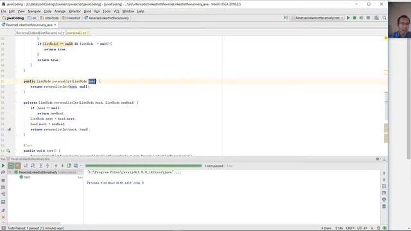The width and height of the screenshot is (411, 231).
Task: Click green inspection indicator in status bar
Action: pyautogui.click(x=385, y=228)
